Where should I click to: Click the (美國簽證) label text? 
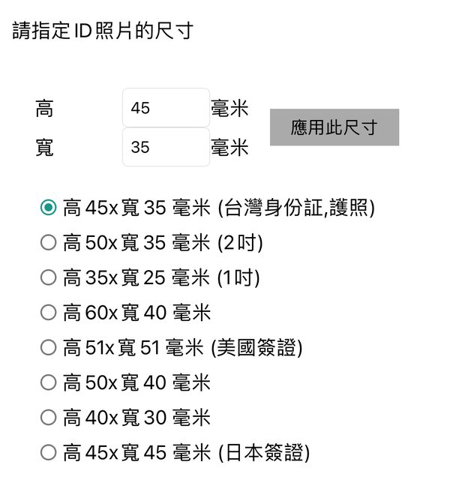(257, 348)
